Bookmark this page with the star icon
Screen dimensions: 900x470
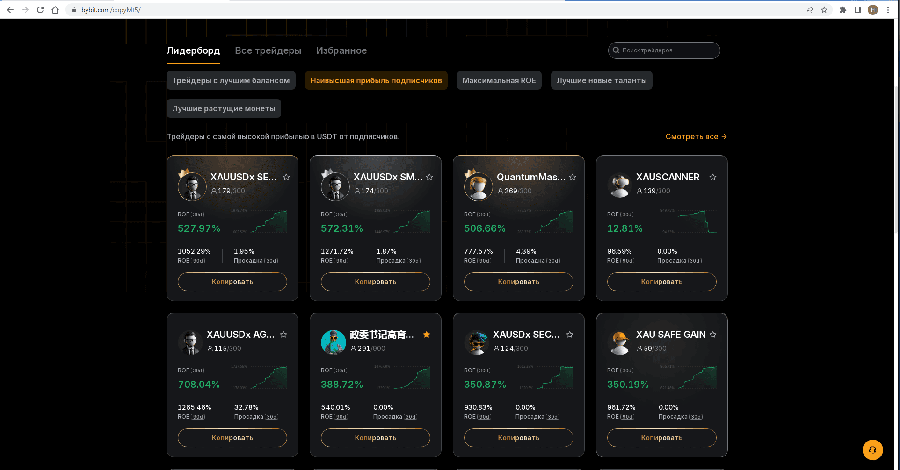coord(824,10)
